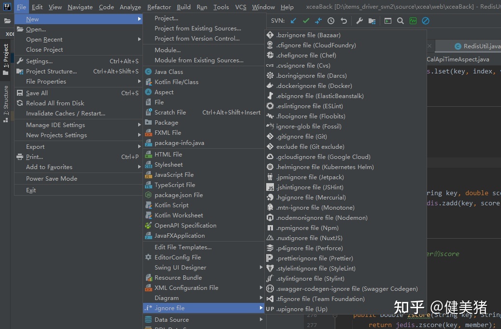Create a Scratch File
The height and width of the screenshot is (329, 501).
[x=203, y=113]
